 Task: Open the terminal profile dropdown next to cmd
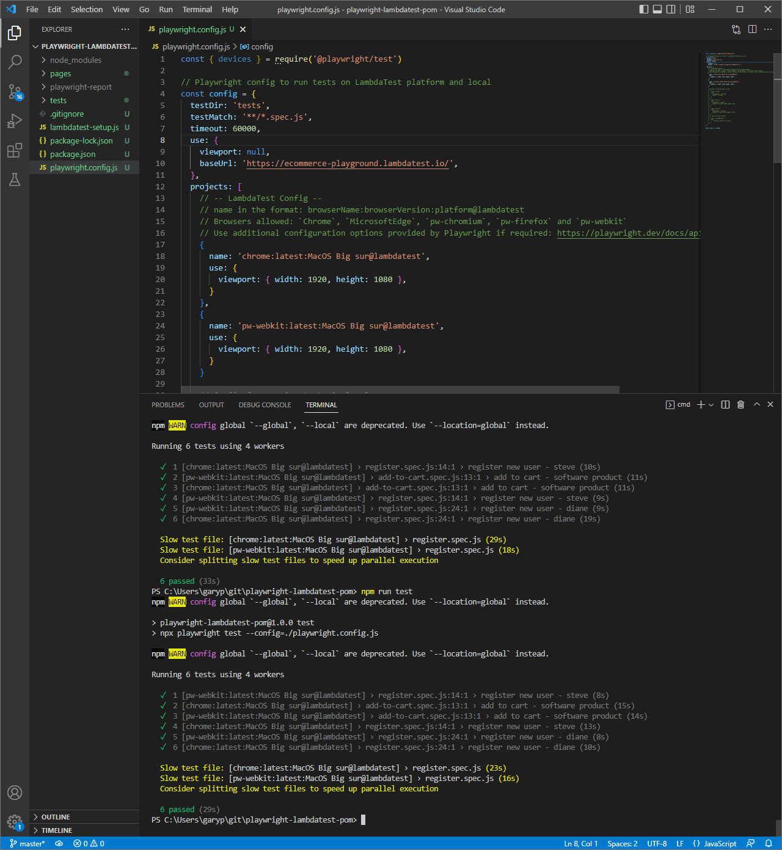pyautogui.click(x=711, y=404)
